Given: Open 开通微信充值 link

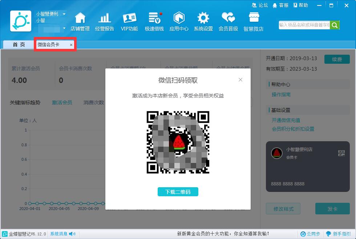Looking at the screenshot, I should click(x=286, y=120).
